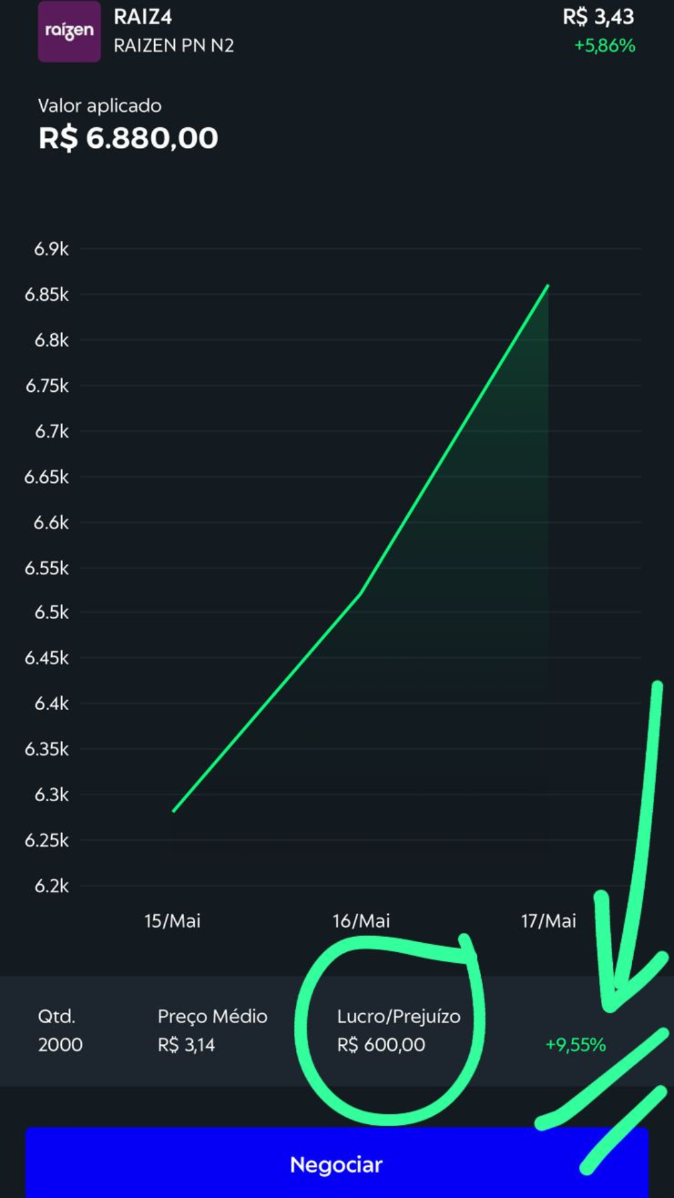674x1198 pixels.
Task: Tap the +9,55% profit percentage
Action: (x=575, y=1045)
